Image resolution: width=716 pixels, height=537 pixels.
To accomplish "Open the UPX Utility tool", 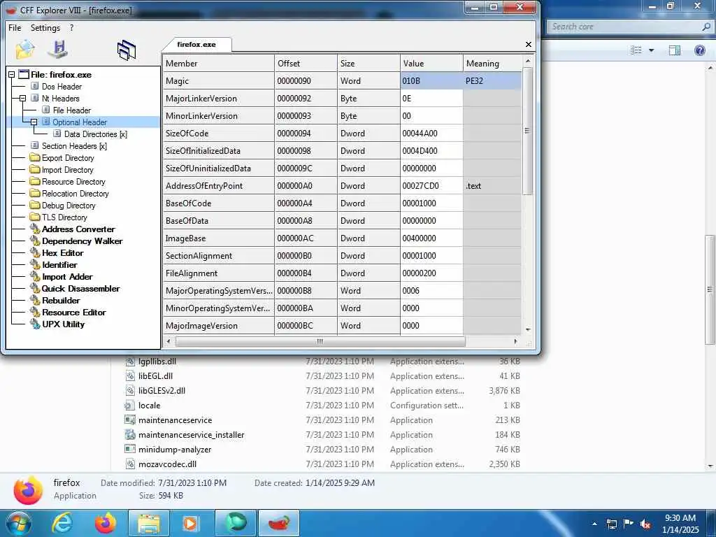I will pos(63,324).
